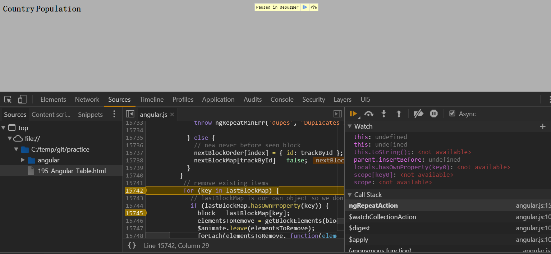
Task: Toggle pause on exceptions icon
Action: 434,114
